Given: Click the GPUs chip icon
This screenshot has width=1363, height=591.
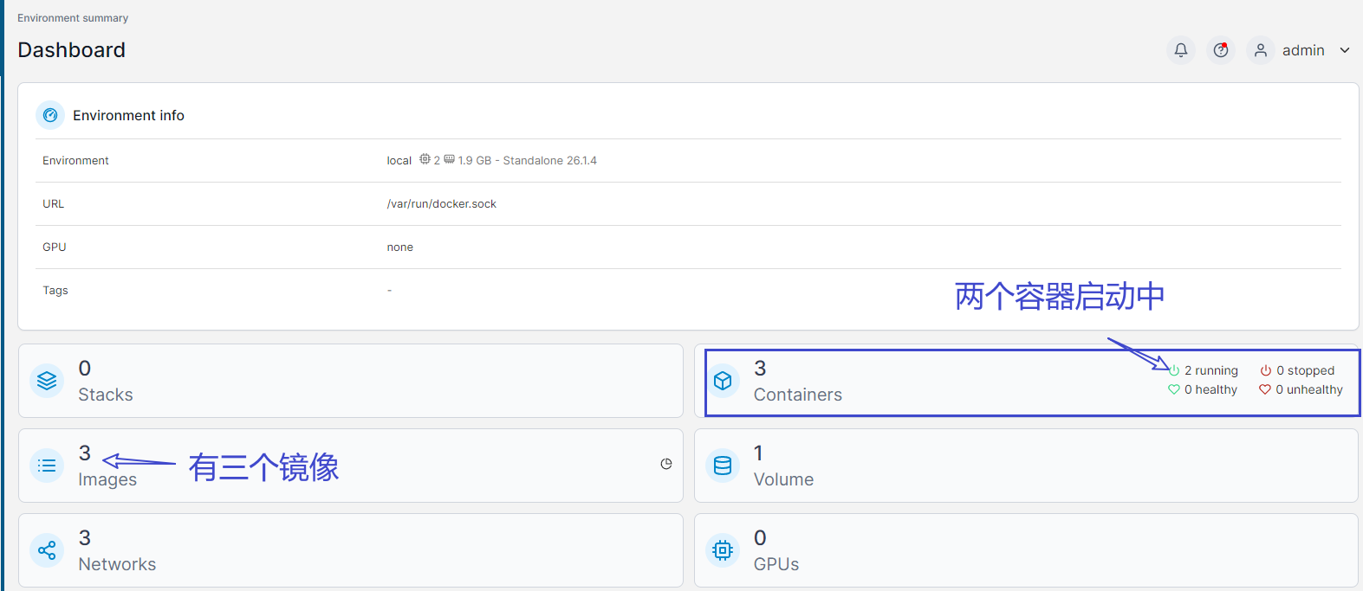Looking at the screenshot, I should (x=723, y=550).
